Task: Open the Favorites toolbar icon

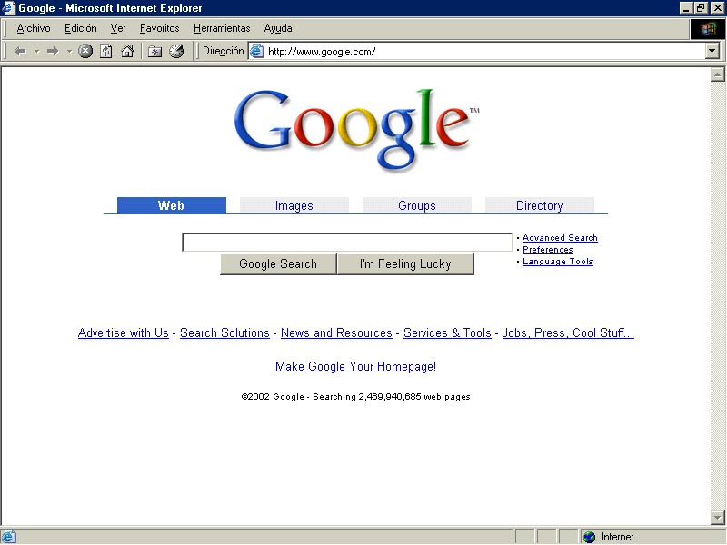Action: point(155,52)
